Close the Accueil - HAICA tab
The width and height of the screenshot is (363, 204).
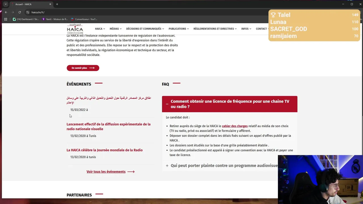[x=50, y=4]
